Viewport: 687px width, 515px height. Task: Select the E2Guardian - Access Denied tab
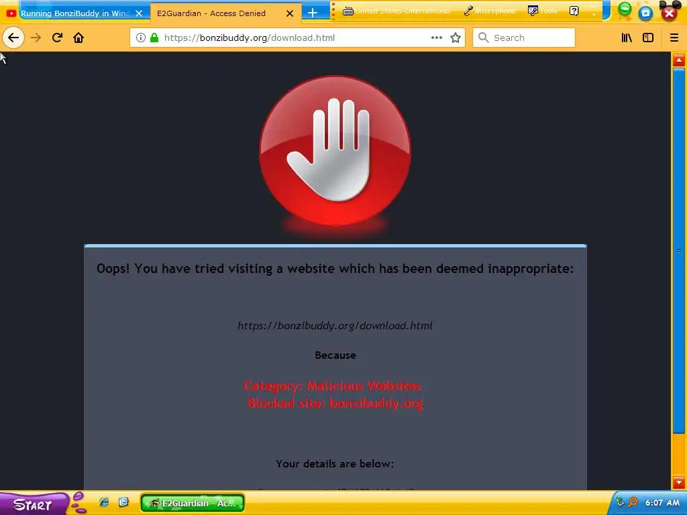coord(211,13)
